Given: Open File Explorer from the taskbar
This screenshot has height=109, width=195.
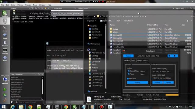Looking at the screenshot, I should 21,107.
